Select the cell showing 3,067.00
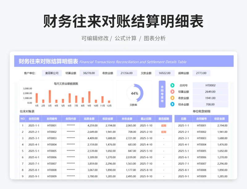 89,170
